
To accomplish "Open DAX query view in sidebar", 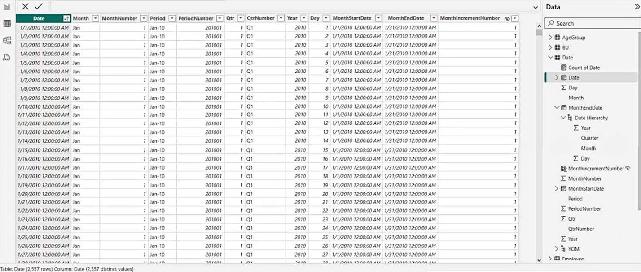I will point(7,57).
